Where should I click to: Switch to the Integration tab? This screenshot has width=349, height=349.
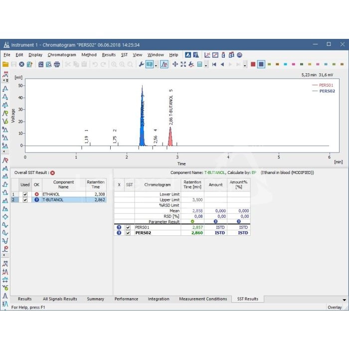159,299
